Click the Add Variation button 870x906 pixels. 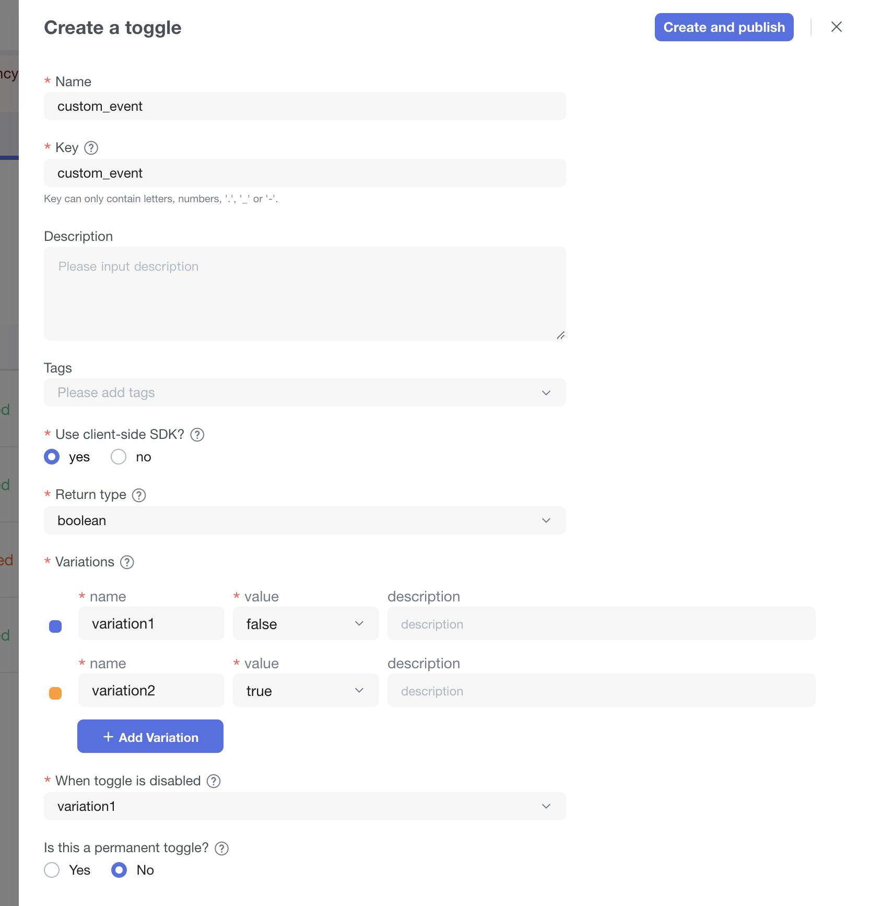pyautogui.click(x=150, y=737)
